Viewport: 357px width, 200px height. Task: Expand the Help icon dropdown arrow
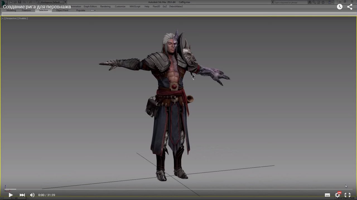tap(333, 2)
